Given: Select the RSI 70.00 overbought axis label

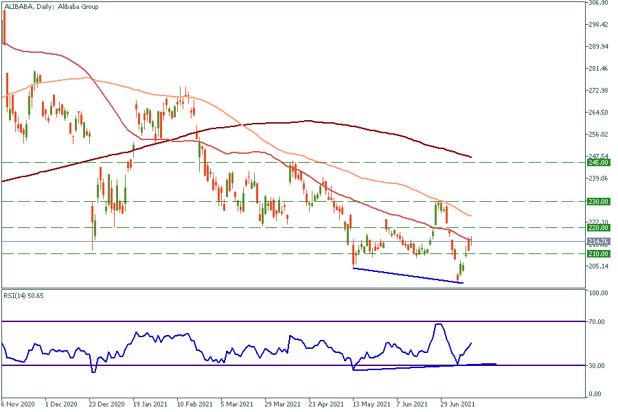Looking at the screenshot, I should click(597, 321).
